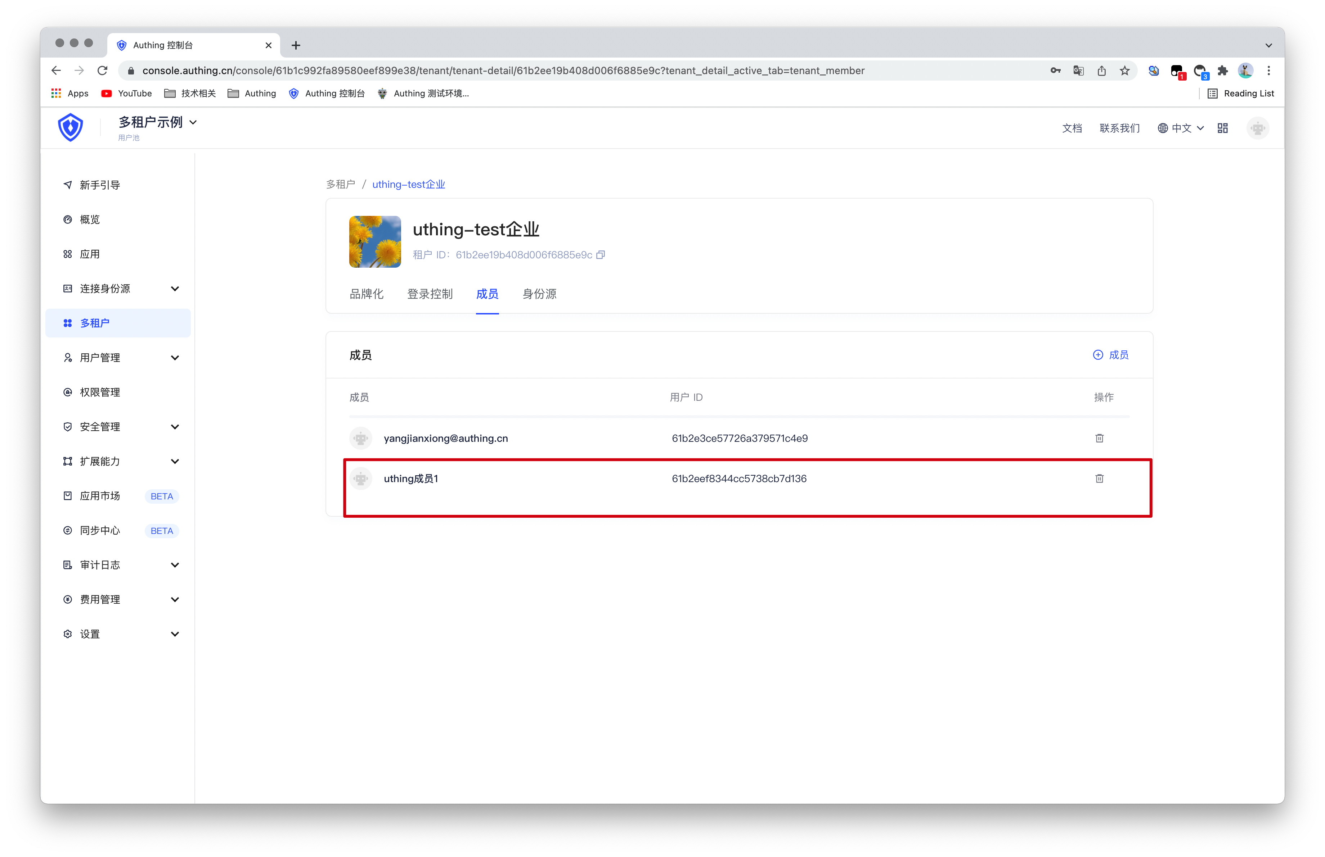Open Chrome three-dot menu
Image resolution: width=1325 pixels, height=857 pixels.
(x=1269, y=71)
